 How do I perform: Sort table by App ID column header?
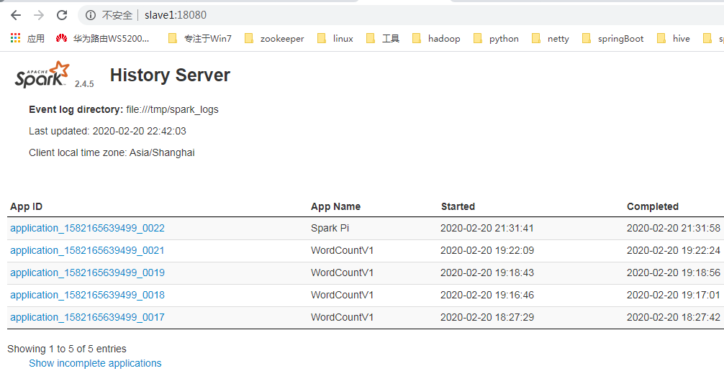point(27,206)
